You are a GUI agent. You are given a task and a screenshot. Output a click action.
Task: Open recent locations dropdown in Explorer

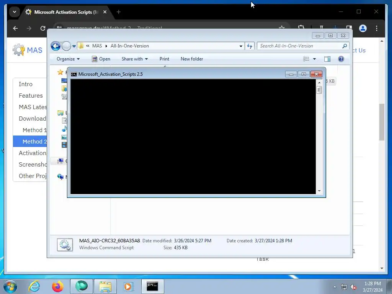tap(74, 46)
